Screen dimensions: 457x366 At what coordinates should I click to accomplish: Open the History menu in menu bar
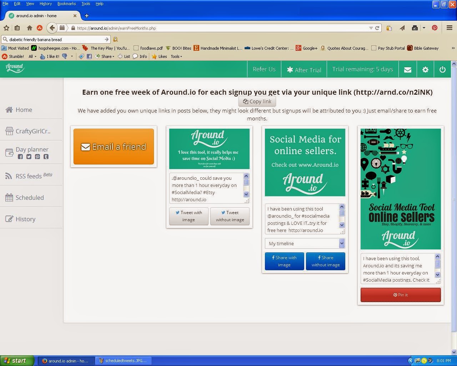pyautogui.click(x=46, y=4)
